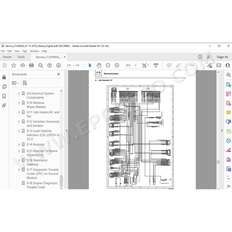Image resolution: width=232 pixels, height=232 pixels.
Task: Open the notifications bell
Action: pos(208,57)
